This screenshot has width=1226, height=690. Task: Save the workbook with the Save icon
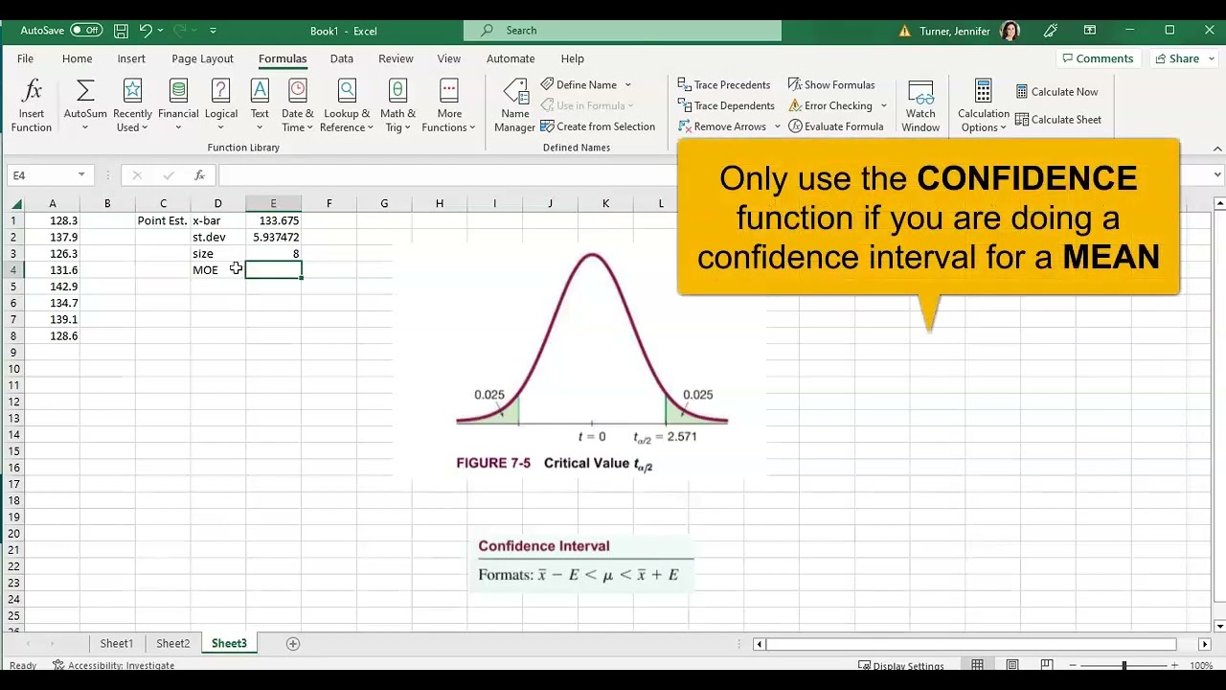[x=120, y=31]
